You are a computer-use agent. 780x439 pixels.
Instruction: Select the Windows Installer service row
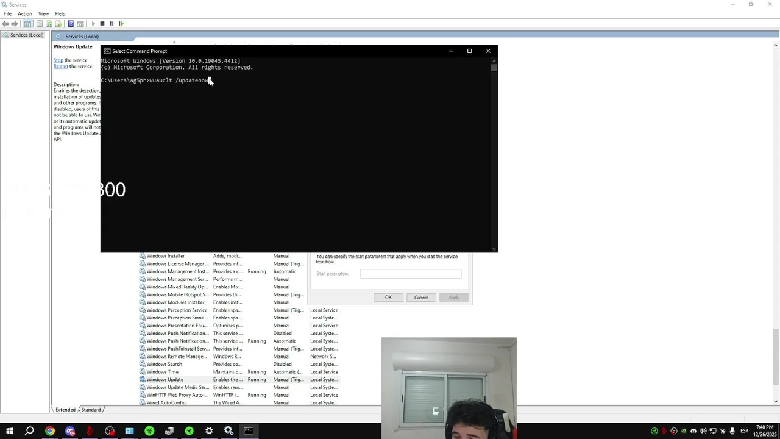coord(223,256)
